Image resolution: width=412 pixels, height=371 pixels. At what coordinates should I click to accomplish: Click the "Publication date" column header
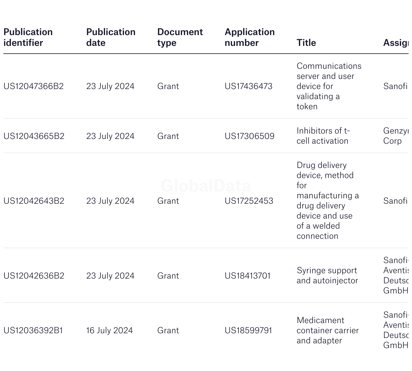tap(111, 37)
